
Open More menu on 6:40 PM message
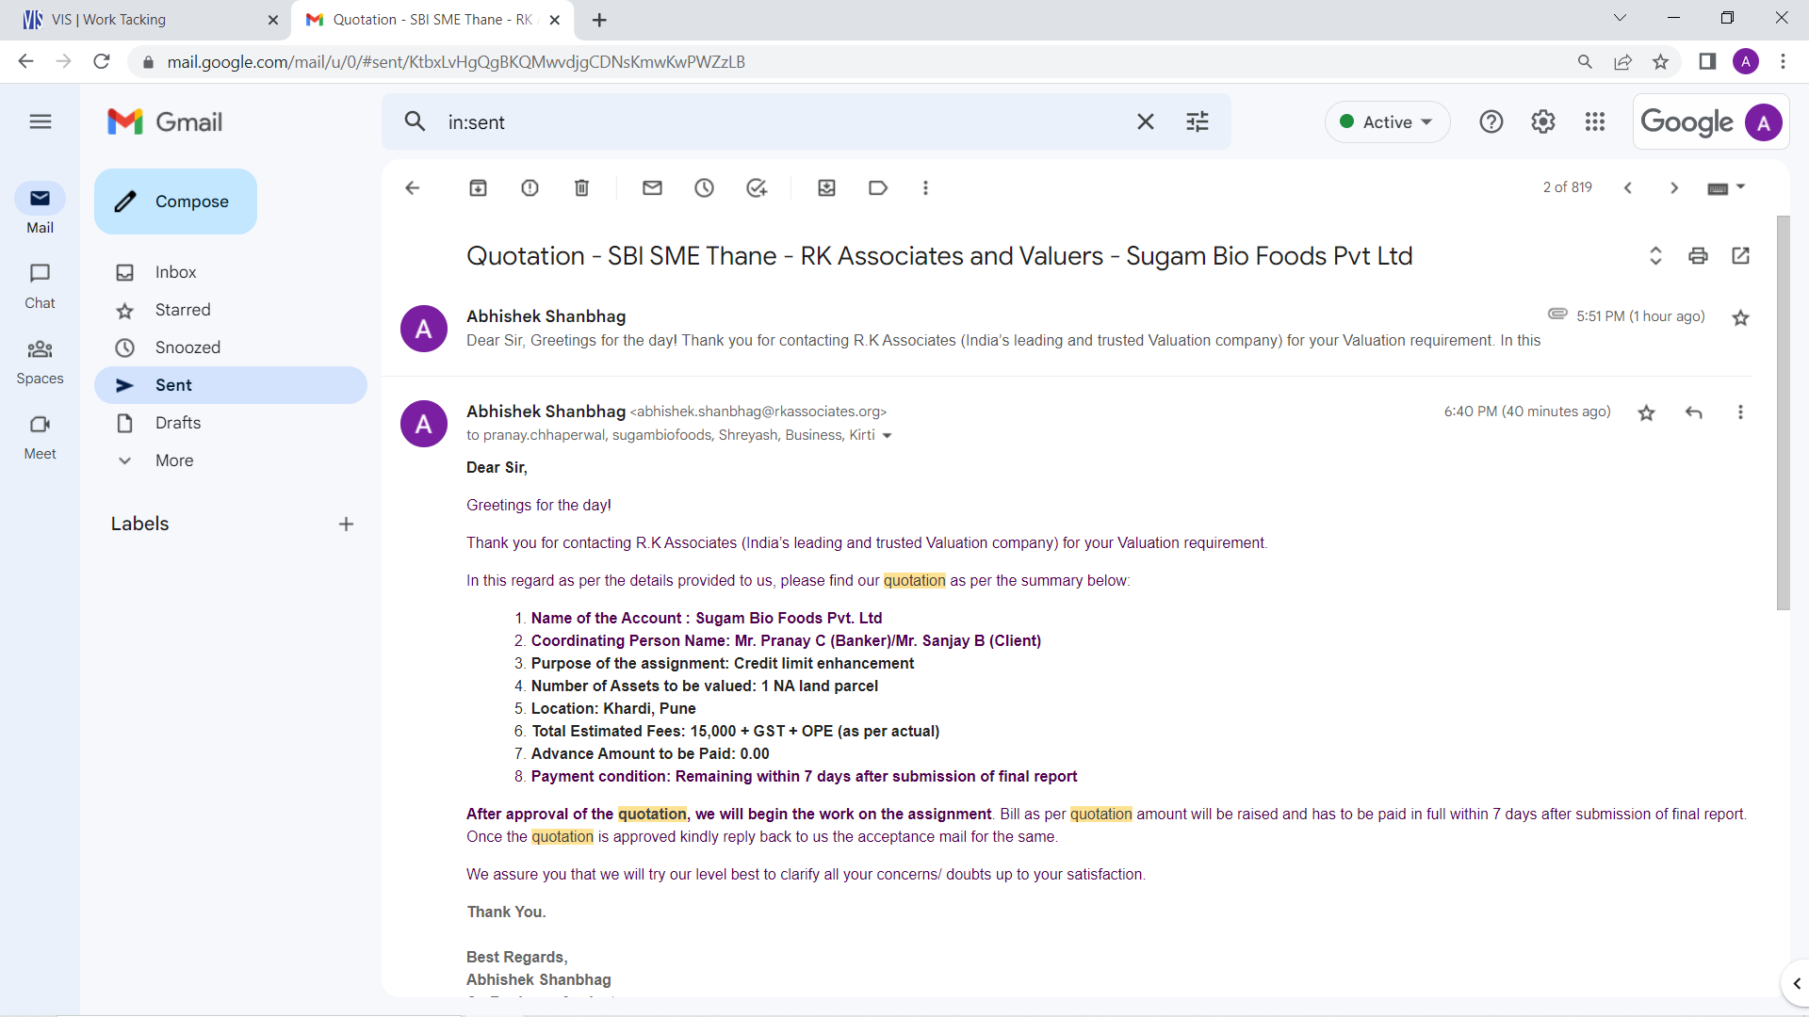[x=1740, y=412]
